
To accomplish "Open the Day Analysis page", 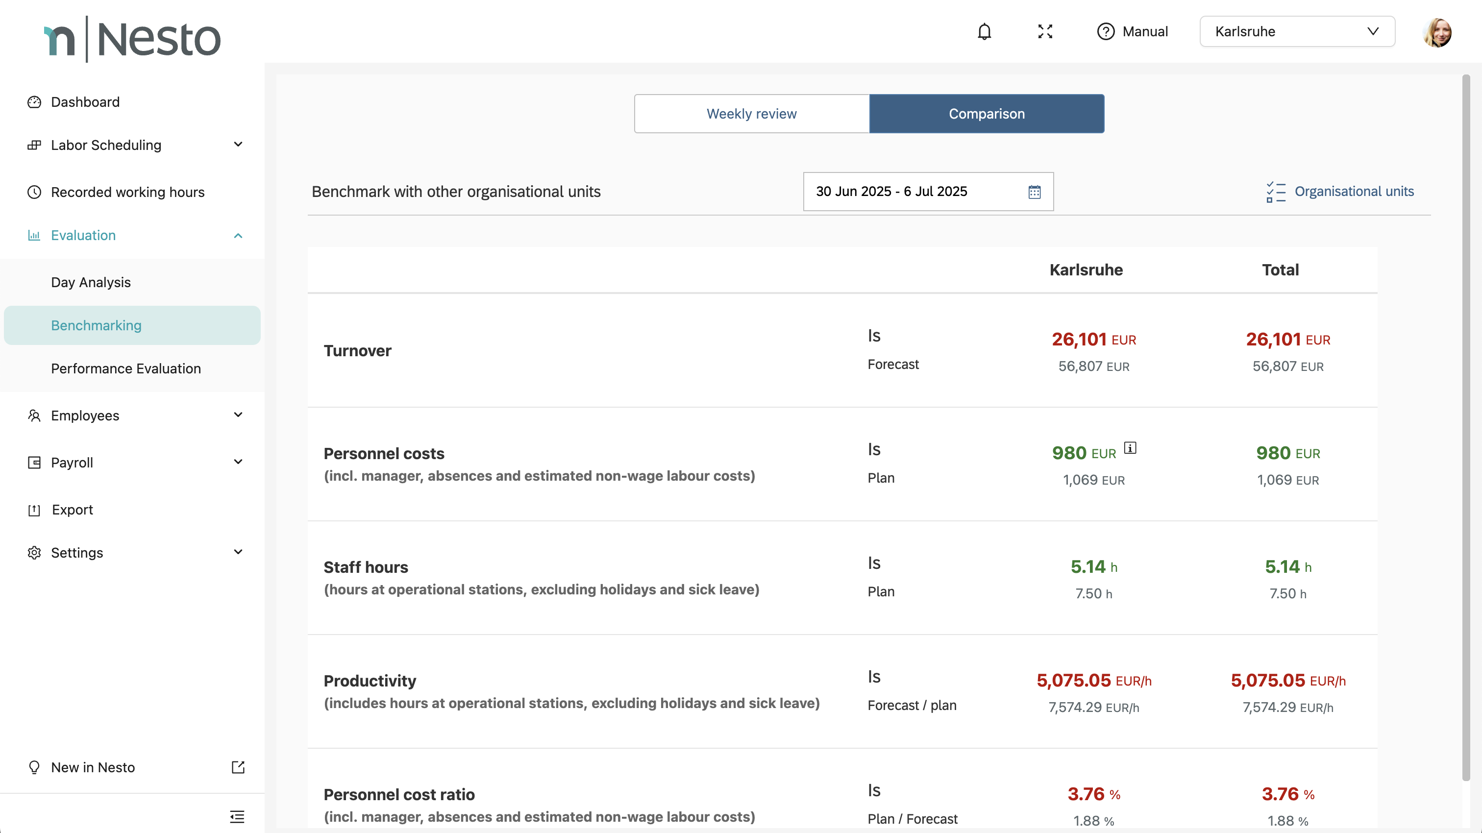I will pos(91,282).
